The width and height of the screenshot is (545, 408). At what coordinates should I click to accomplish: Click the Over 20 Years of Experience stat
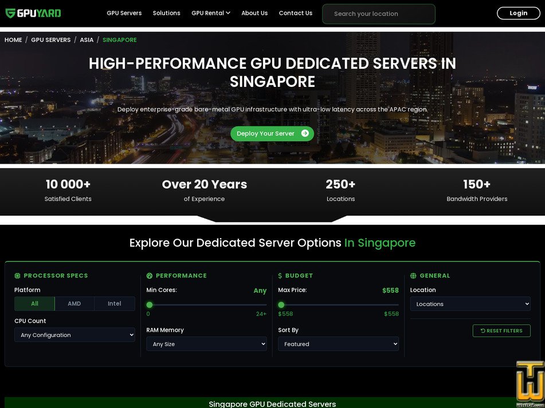pyautogui.click(x=205, y=191)
